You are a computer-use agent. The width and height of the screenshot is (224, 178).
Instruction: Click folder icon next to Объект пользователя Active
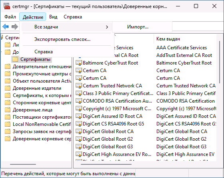(8, 81)
